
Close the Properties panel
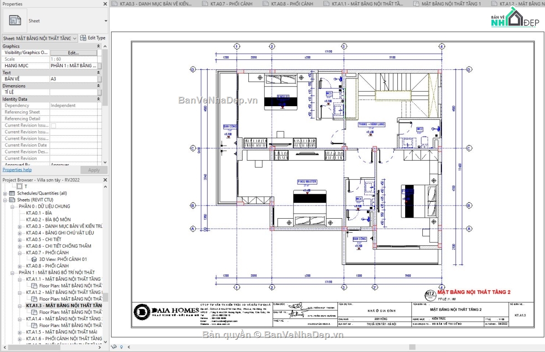(x=105, y=4)
